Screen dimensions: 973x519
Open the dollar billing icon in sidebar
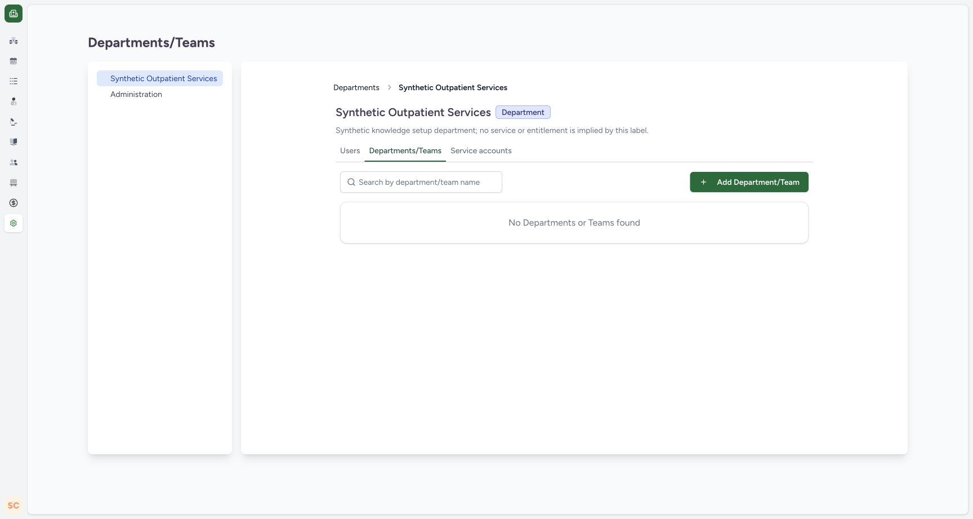click(x=14, y=203)
